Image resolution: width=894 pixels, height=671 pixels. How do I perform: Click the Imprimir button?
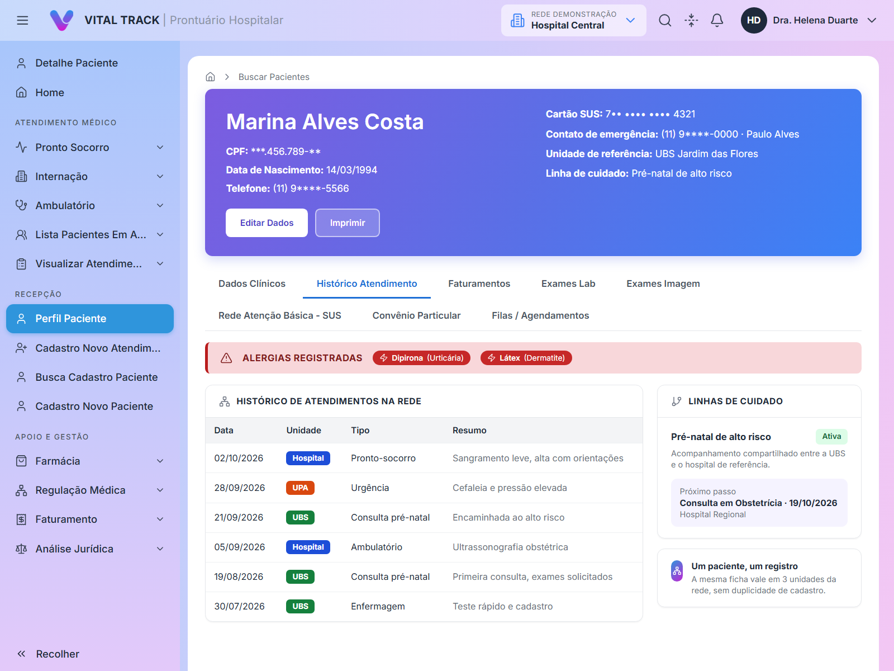348,223
